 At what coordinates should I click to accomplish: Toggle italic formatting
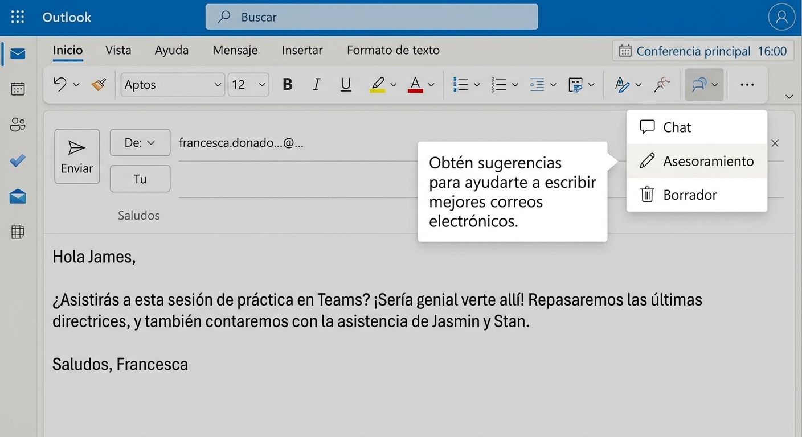coord(316,84)
